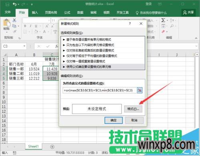Click the vertical scrollbar up arrow
Viewport: 200px width, 156px height.
(x=197, y=54)
